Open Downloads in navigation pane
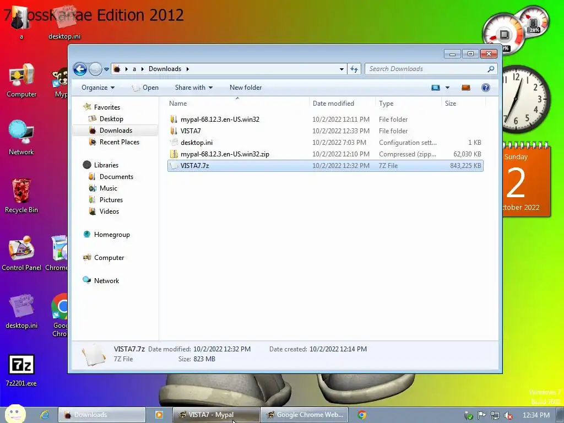Screen dimensions: 564x423 (x=116, y=131)
